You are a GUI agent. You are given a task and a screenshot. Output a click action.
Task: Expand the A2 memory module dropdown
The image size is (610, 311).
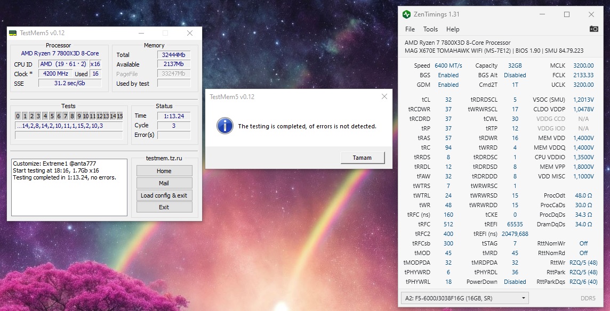pyautogui.click(x=464, y=298)
